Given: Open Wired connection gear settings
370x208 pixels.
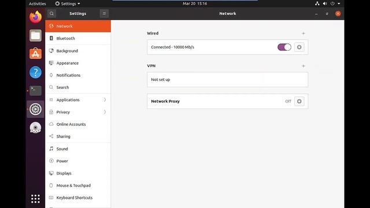Looking at the screenshot, I should click(x=299, y=47).
